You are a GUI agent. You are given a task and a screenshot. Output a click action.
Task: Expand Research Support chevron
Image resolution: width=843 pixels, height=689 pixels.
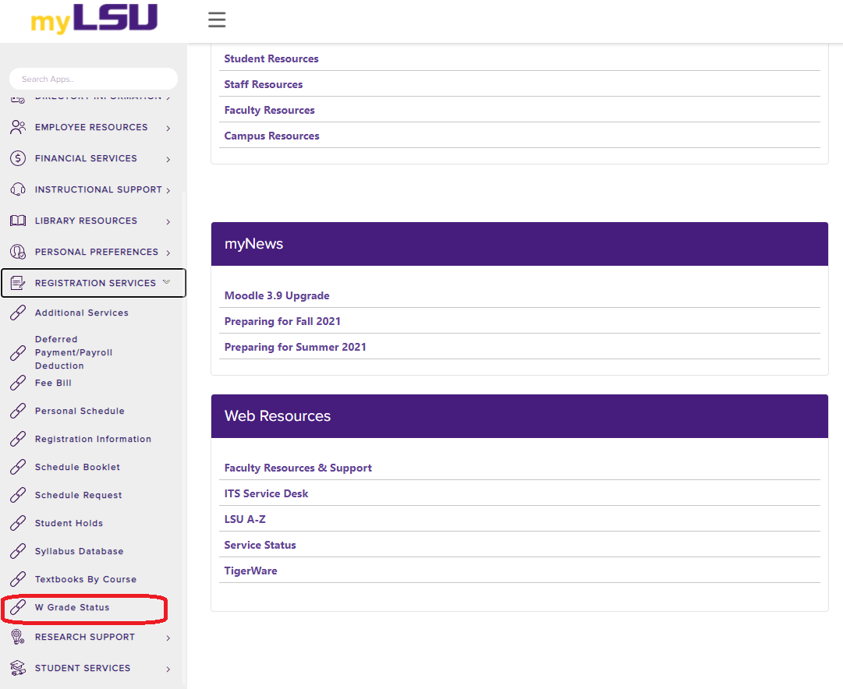(168, 638)
